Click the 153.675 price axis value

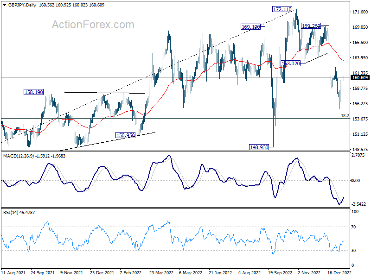(360, 119)
